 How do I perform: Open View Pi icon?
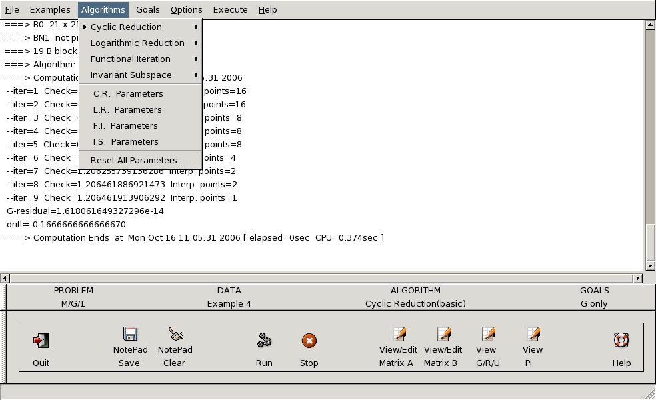[x=532, y=335]
